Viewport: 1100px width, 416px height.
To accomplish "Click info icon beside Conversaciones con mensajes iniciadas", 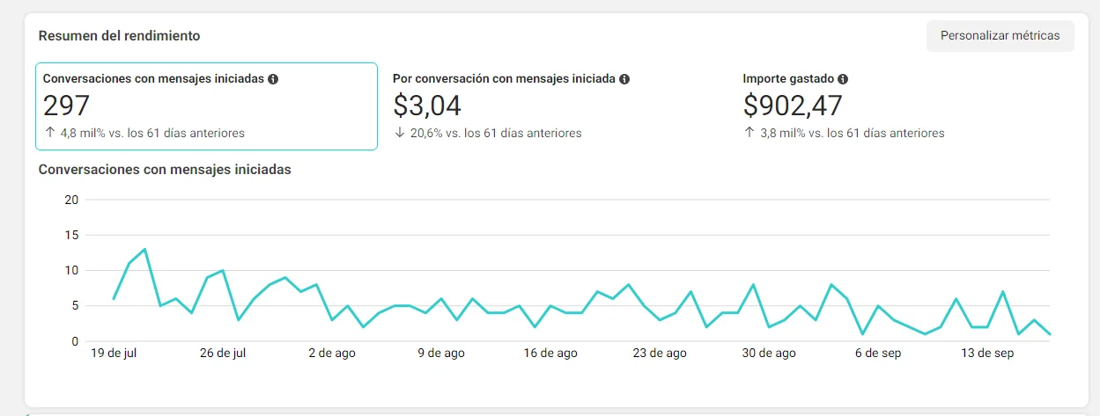I will pos(273,79).
